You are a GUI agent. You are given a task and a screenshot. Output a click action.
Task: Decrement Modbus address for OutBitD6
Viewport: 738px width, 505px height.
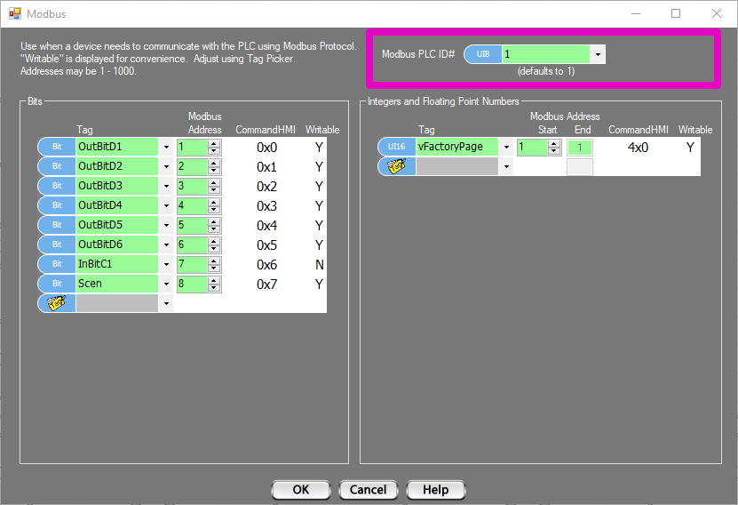pyautogui.click(x=214, y=249)
